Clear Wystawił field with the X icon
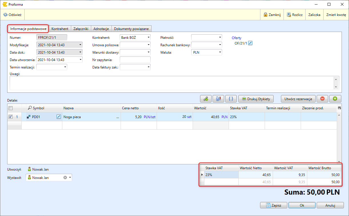Screen dimensions: 349x216 65,177
